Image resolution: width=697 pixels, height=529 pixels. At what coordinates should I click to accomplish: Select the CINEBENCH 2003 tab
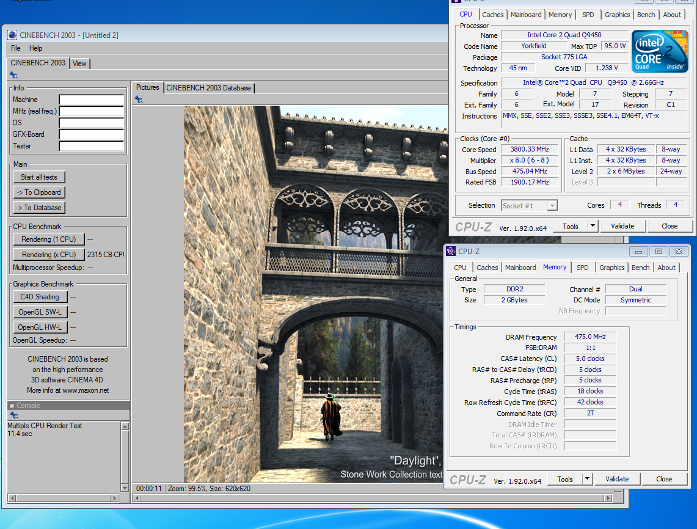point(38,63)
